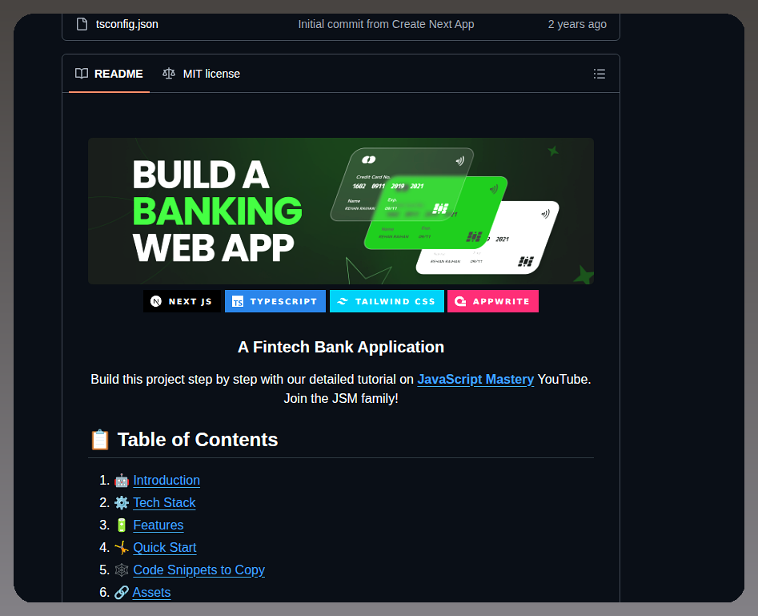Go to the Assets section link

151,592
